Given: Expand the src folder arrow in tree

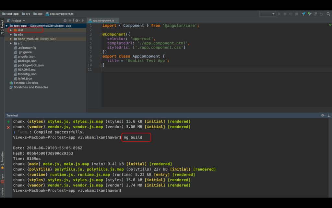Looking at the screenshot, I should click(11, 43).
